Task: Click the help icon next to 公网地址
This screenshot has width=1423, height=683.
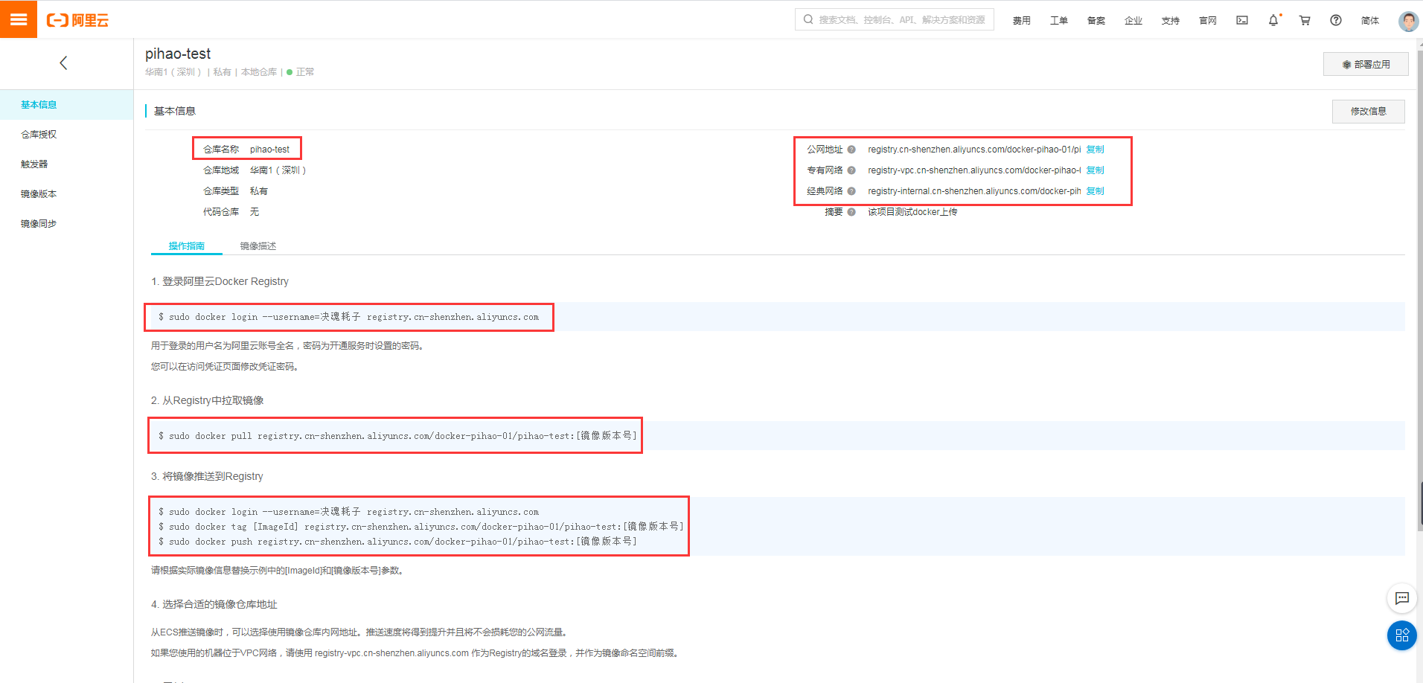Action: (851, 150)
